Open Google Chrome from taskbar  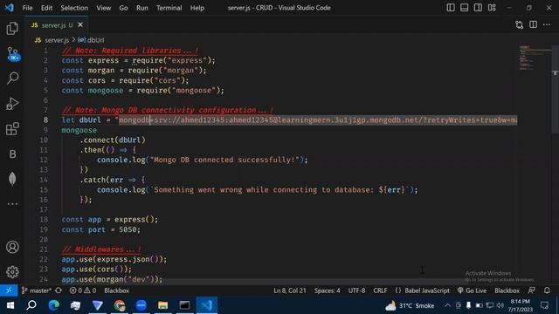[x=120, y=305]
